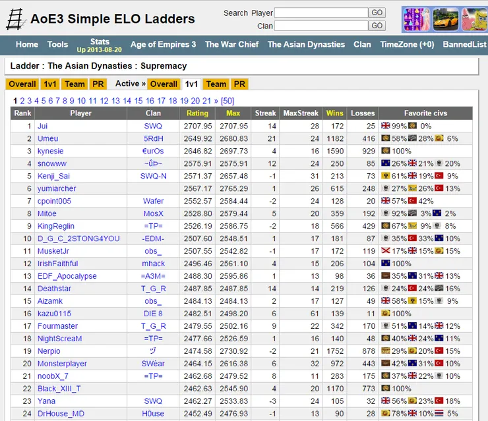488x421 pixels.
Task: Click the British flag icon in Aizamk's row
Action: pyautogui.click(x=386, y=300)
